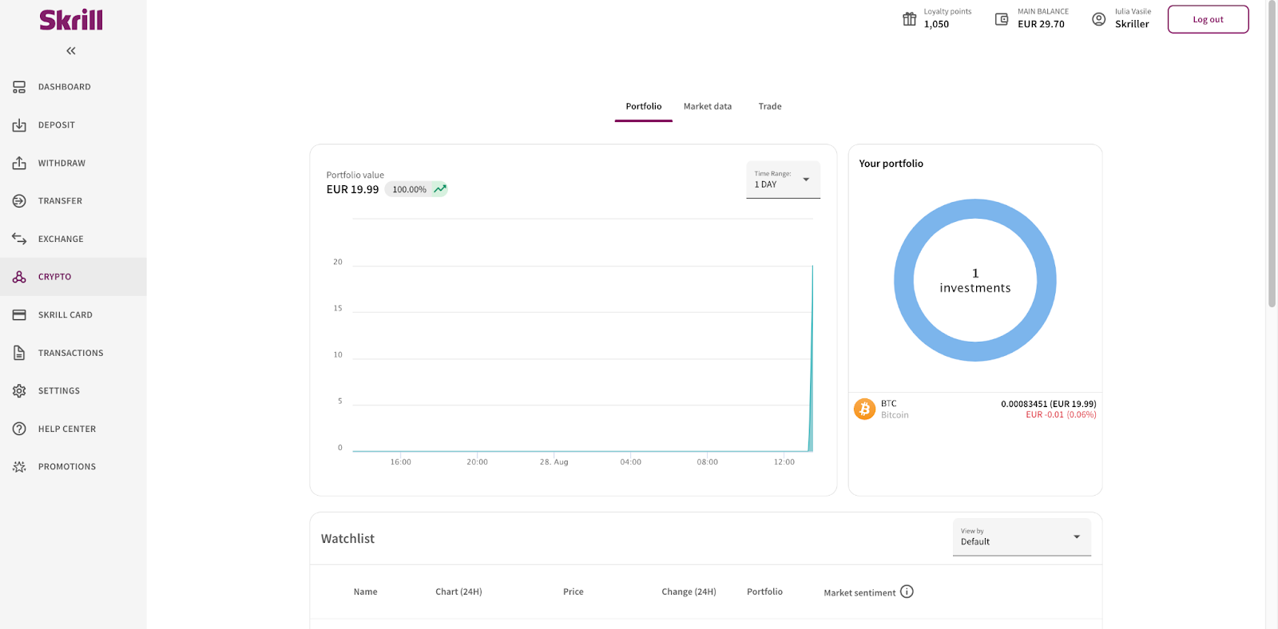The image size is (1278, 629).
Task: Click the Bitcoin coin icon
Action: 864,409
